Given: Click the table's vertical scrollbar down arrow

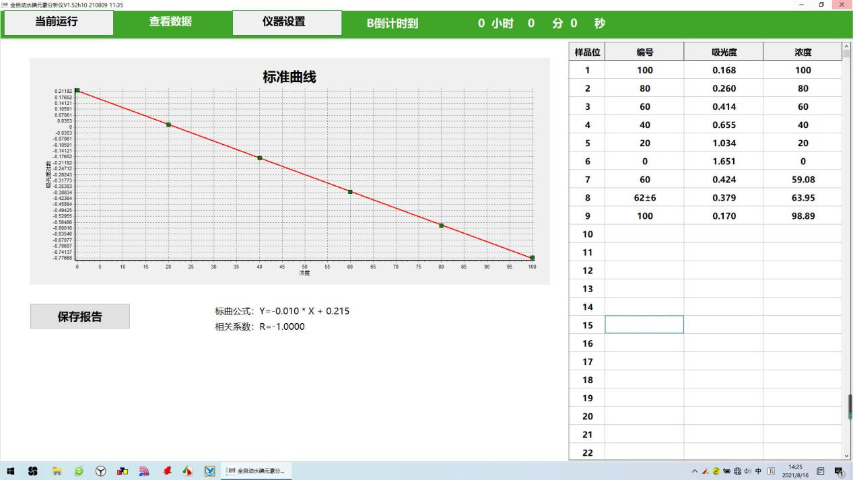Looking at the screenshot, I should [847, 456].
